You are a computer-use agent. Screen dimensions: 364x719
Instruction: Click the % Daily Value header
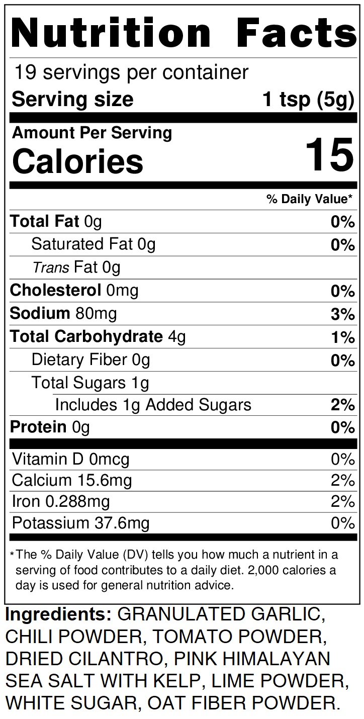[310, 199]
